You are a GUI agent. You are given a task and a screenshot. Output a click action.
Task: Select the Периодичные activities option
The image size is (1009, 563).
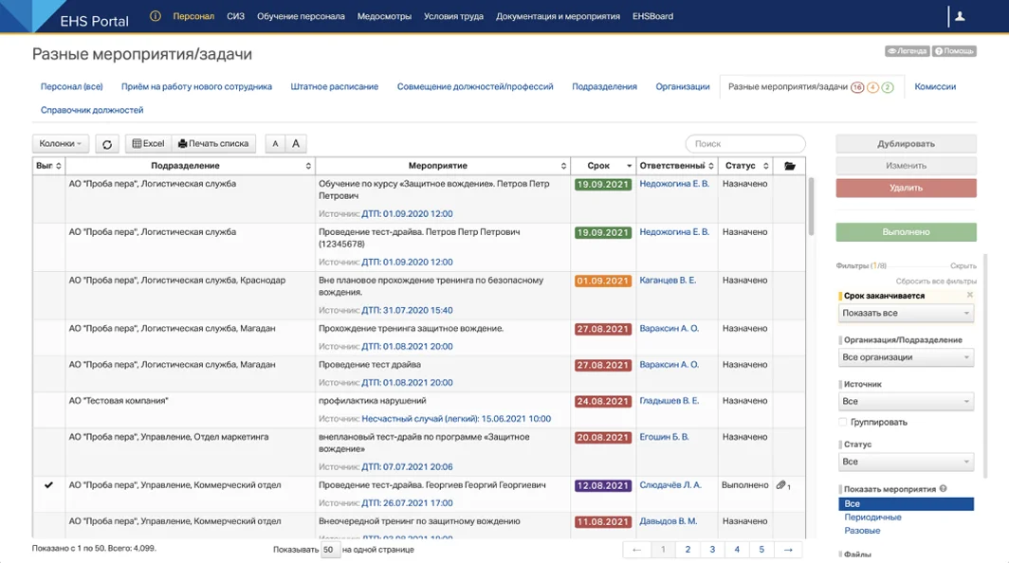pos(872,518)
